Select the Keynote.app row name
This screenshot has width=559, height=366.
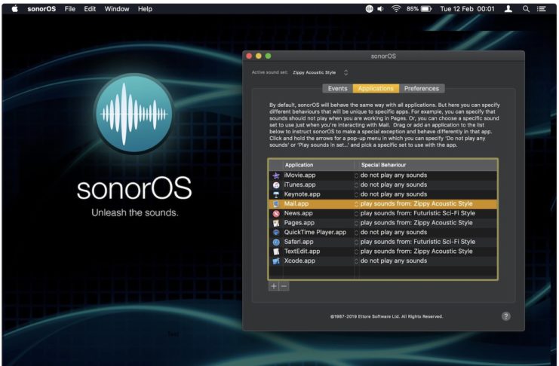click(302, 194)
